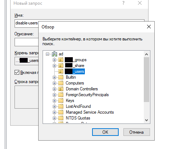The height and width of the screenshot is (149, 170).
Task: Collapse the ad domain tree node
Action: (x=47, y=54)
